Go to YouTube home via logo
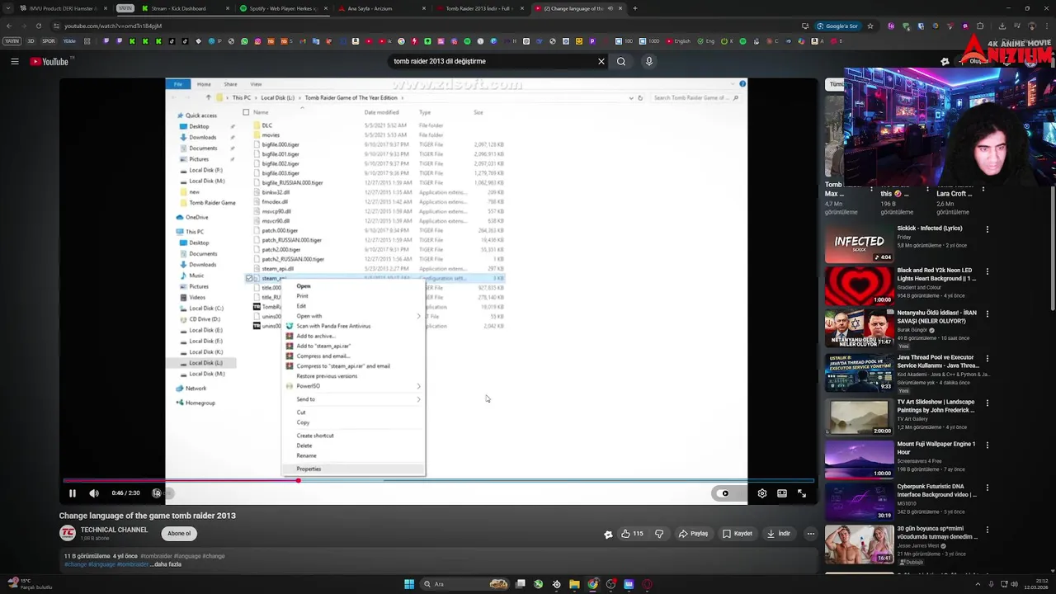 [50, 61]
